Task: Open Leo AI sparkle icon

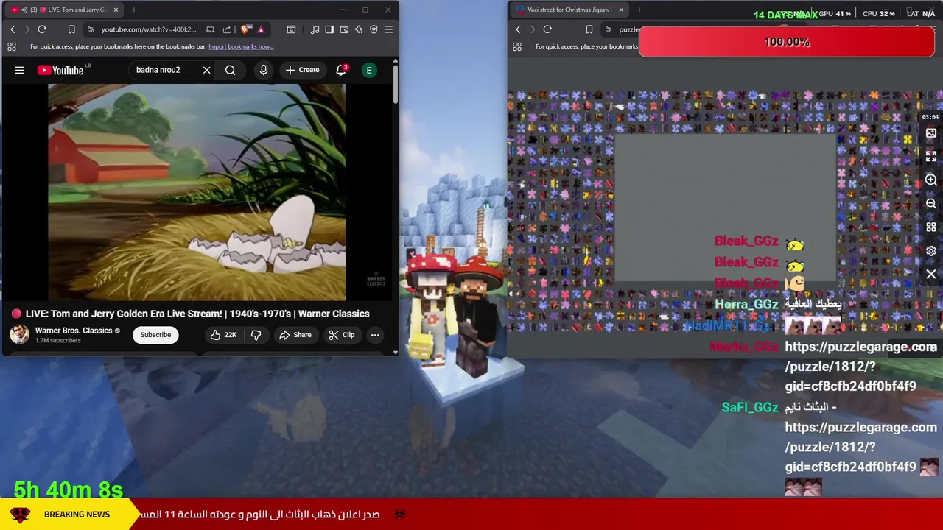Action: click(x=359, y=29)
